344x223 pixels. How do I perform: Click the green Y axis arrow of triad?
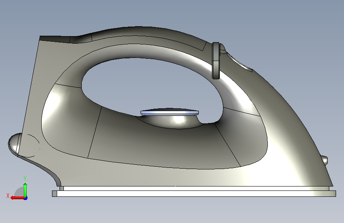pyautogui.click(x=25, y=190)
